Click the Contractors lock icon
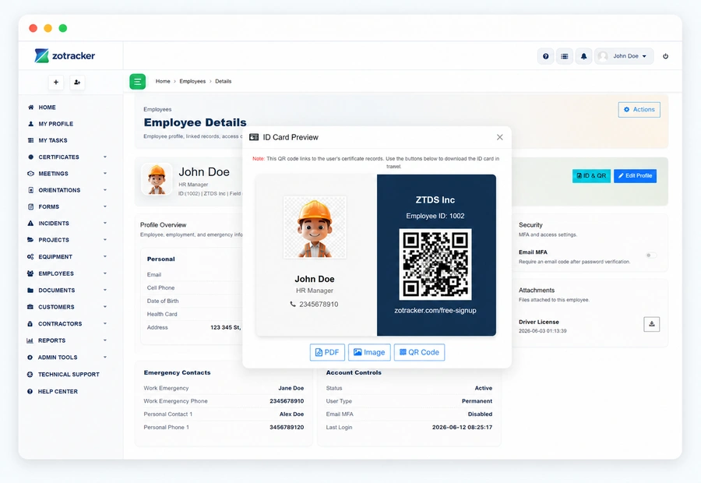 coord(30,324)
